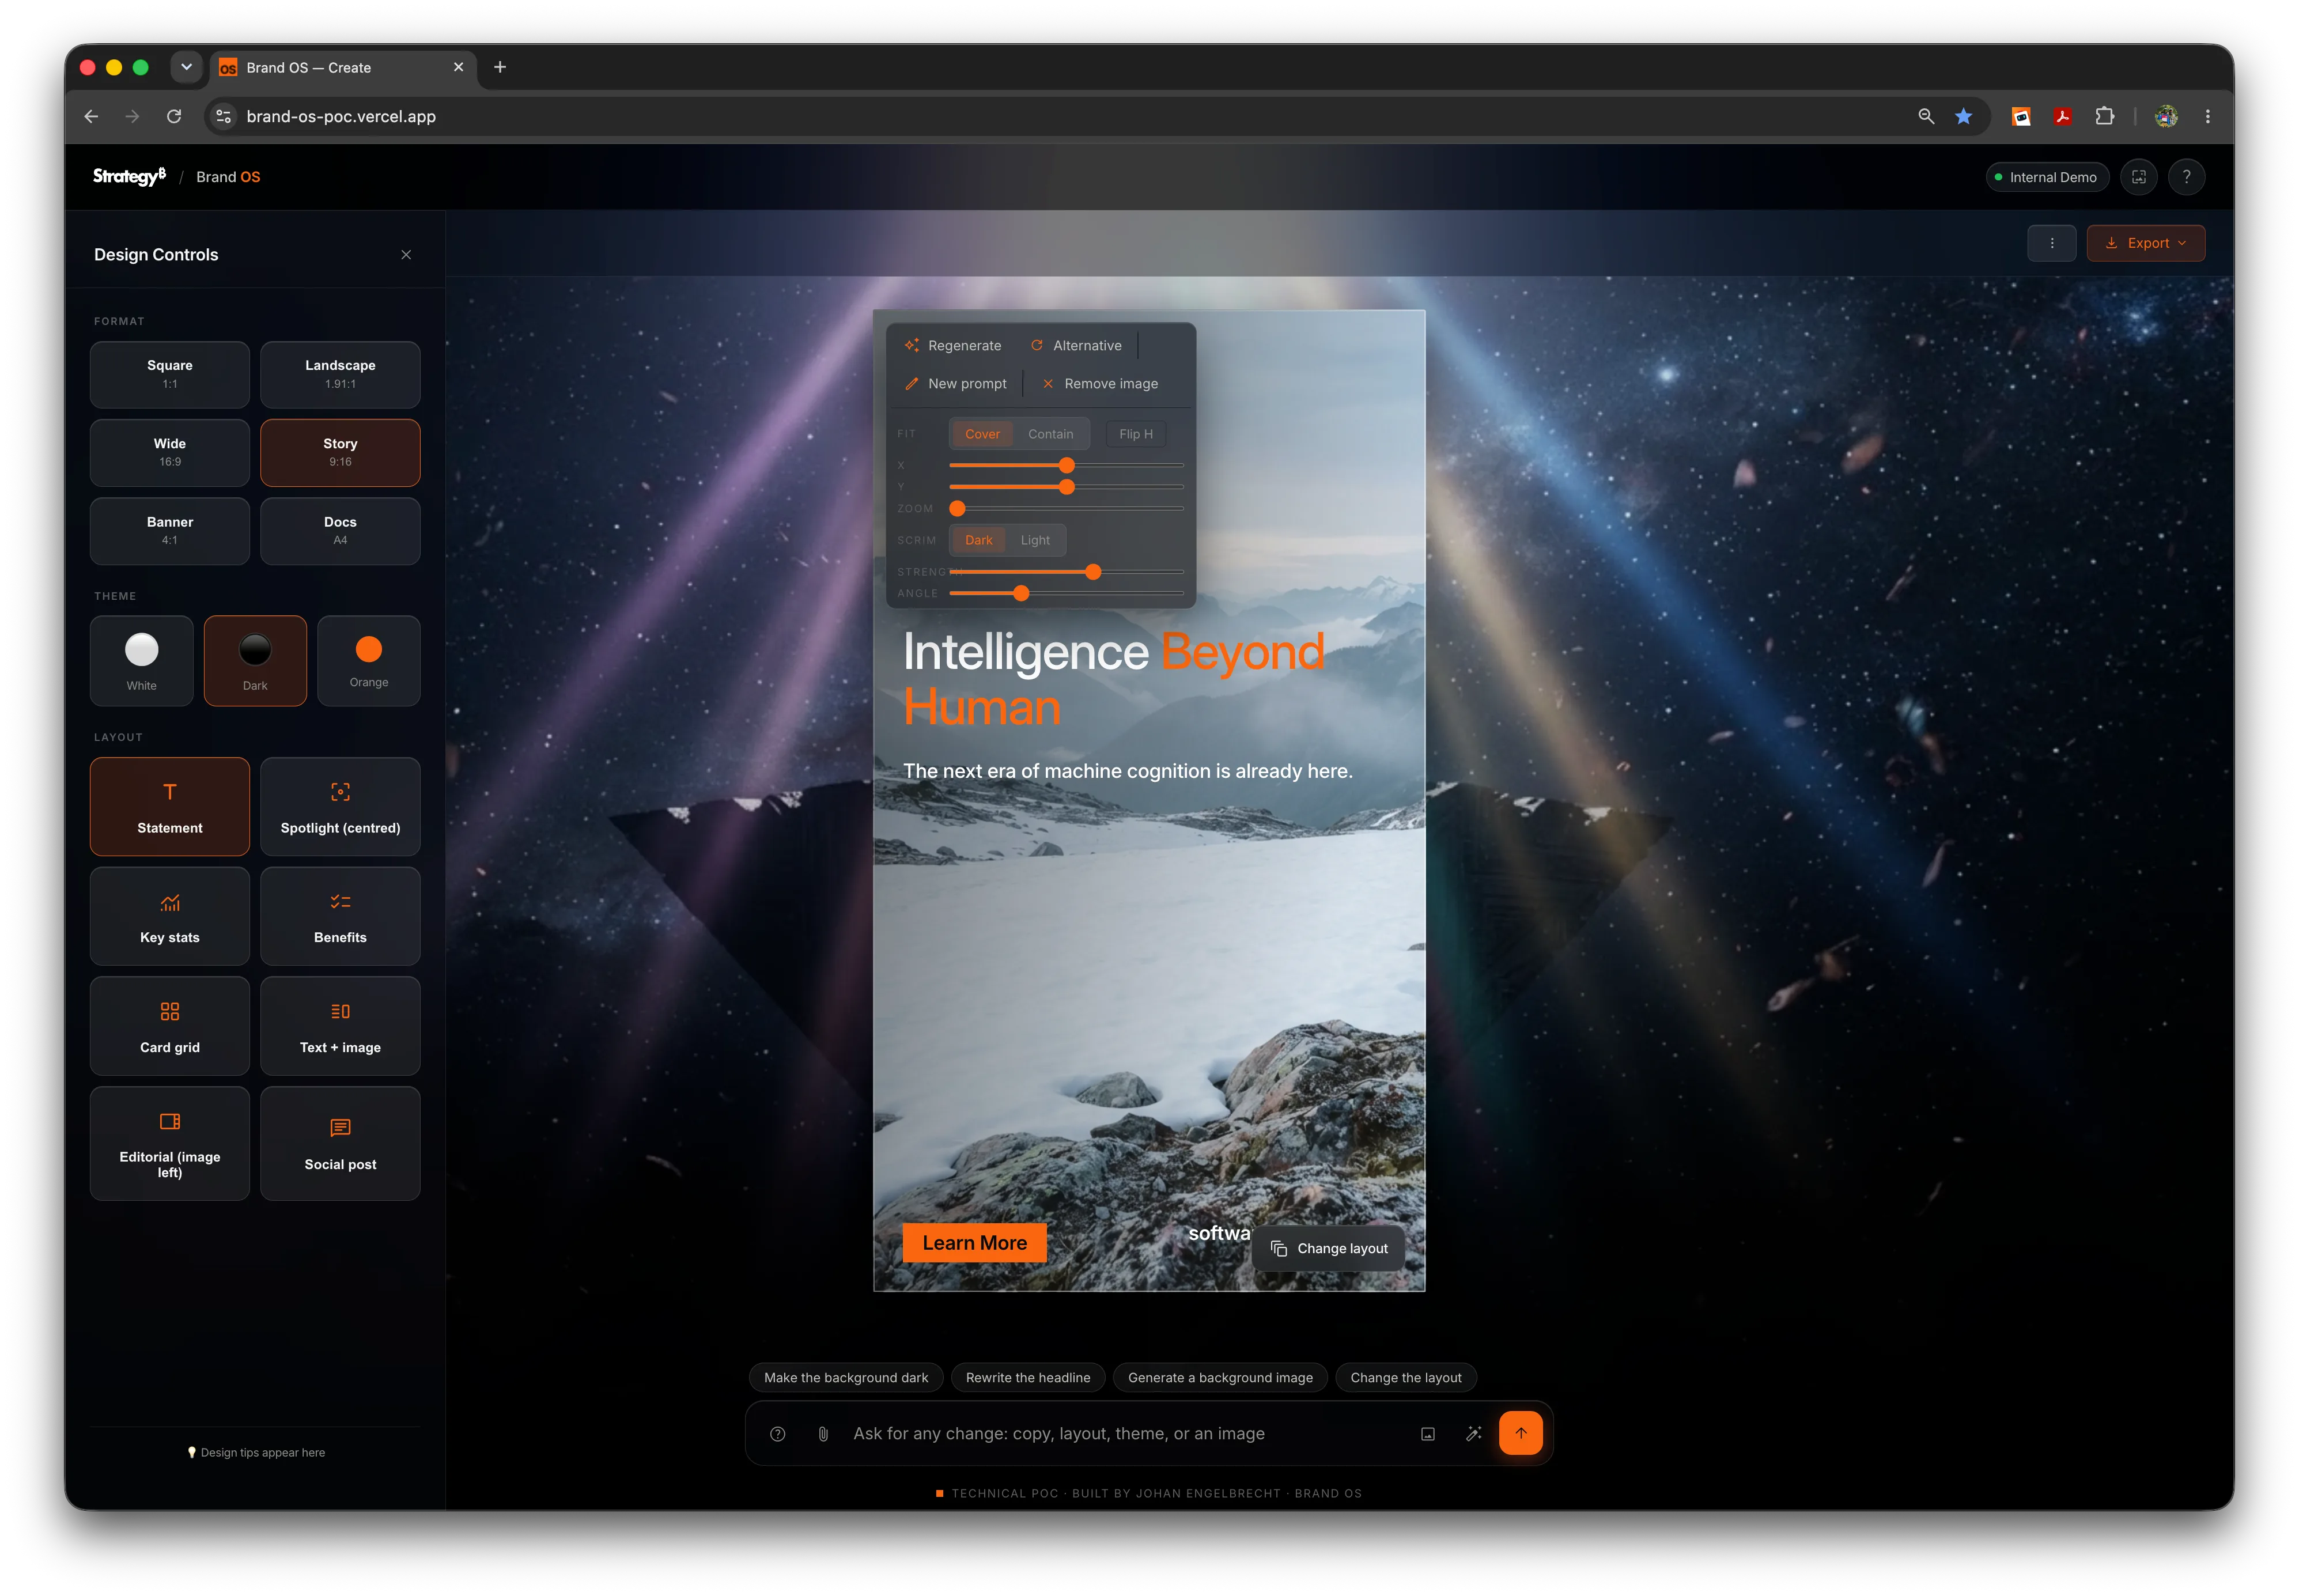The image size is (2299, 1596).
Task: Open the Export dropdown
Action: point(2145,243)
